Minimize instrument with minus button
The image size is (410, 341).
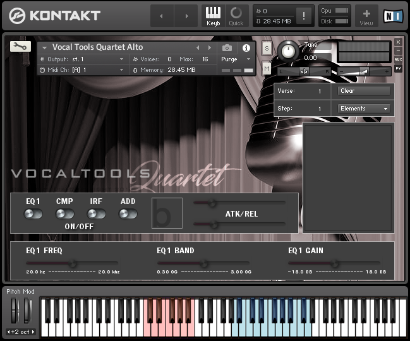[398, 51]
